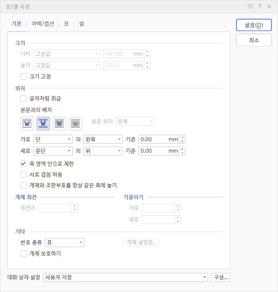This screenshot has width=278, height=292.
Task: Enable the 크기 고정 checkbox
Action: (24, 77)
